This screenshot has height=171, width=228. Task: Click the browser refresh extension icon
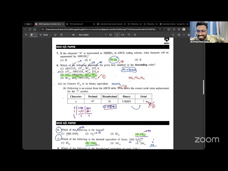tap(169, 29)
